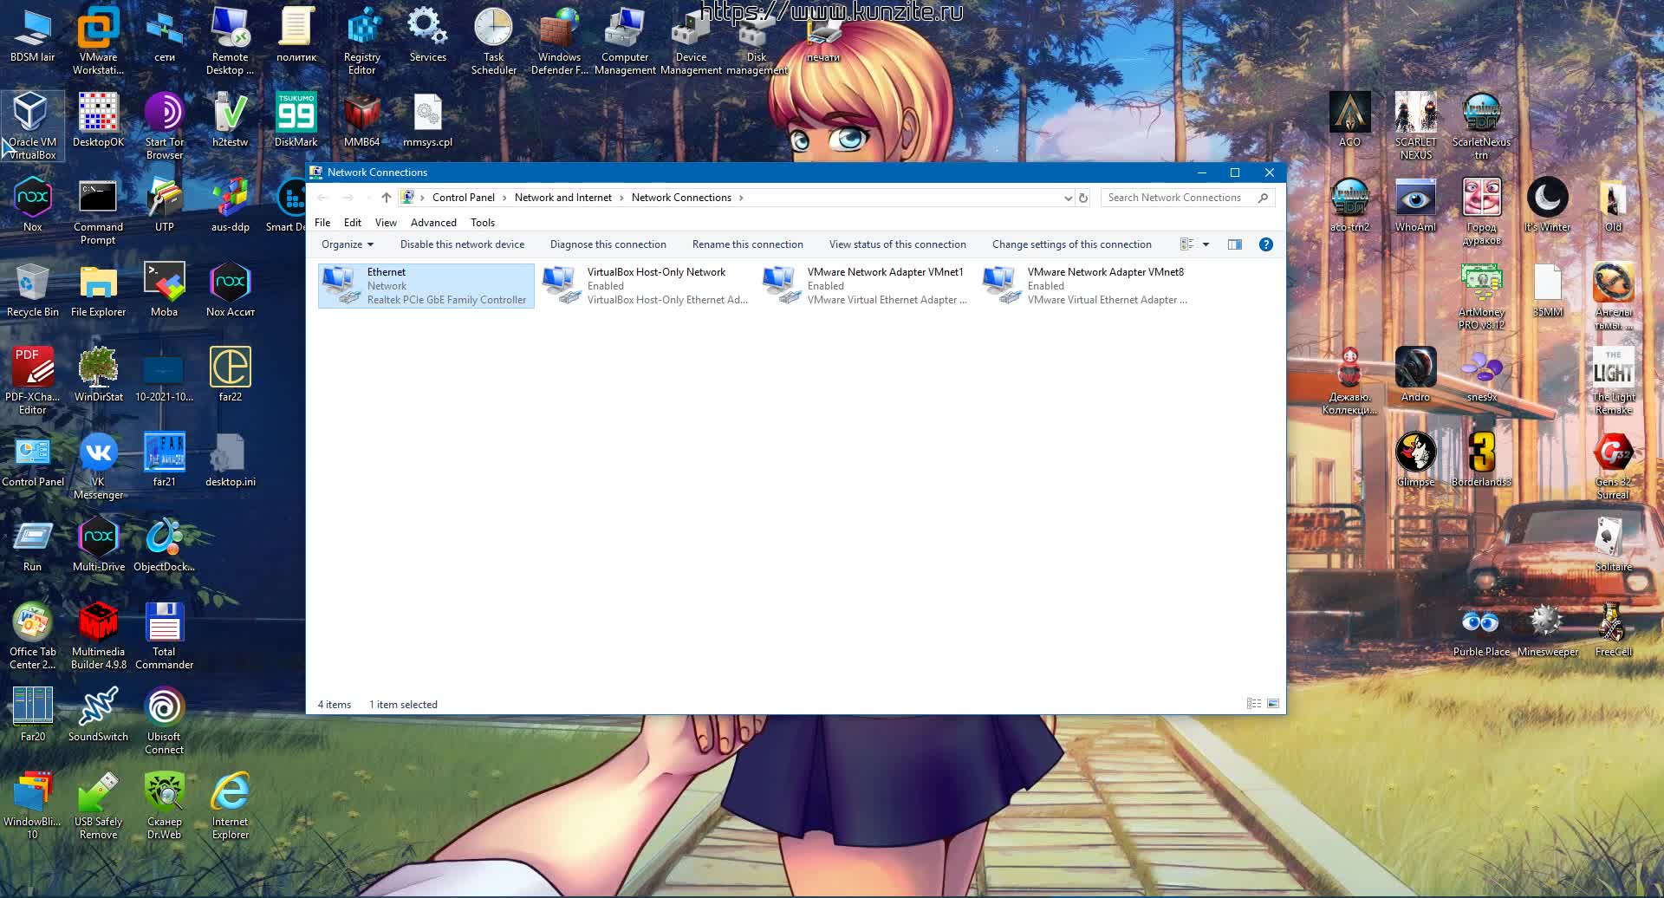Viewport: 1664px width, 898px height.
Task: Show the preview pane
Action: click(1235, 244)
